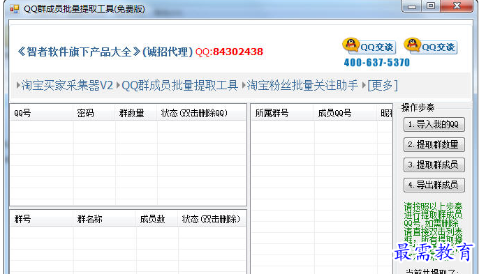This screenshot has height=274, width=479.
Task: Click the 4.导出群成员 button
Action: click(x=434, y=185)
